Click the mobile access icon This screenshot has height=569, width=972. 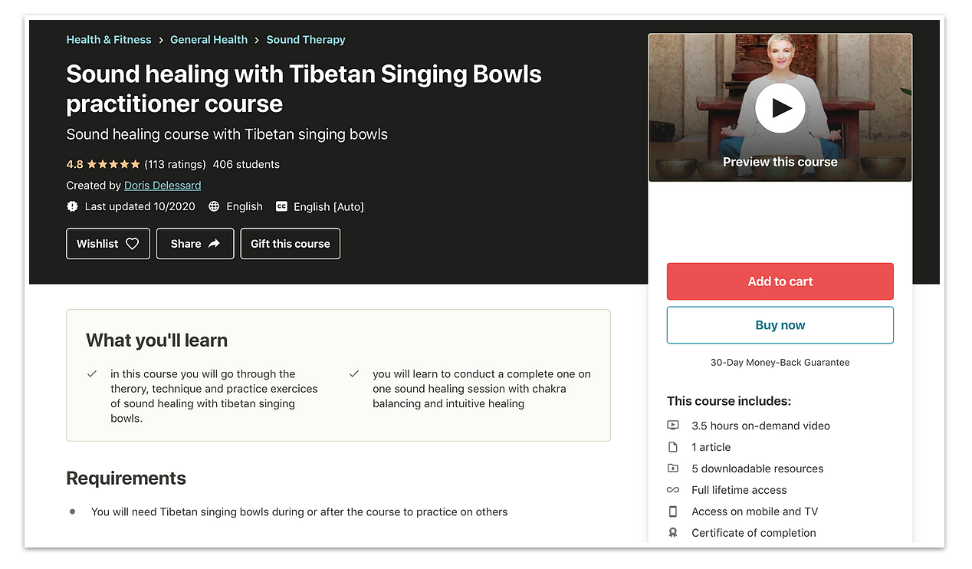click(673, 511)
